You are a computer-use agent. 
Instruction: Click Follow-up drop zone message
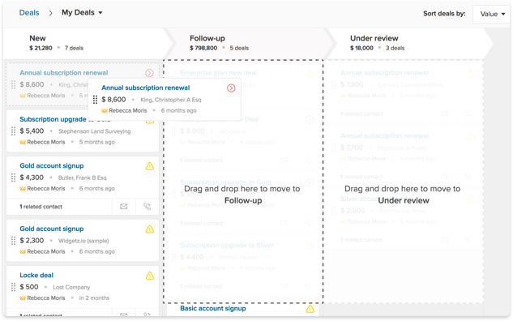pyautogui.click(x=242, y=195)
